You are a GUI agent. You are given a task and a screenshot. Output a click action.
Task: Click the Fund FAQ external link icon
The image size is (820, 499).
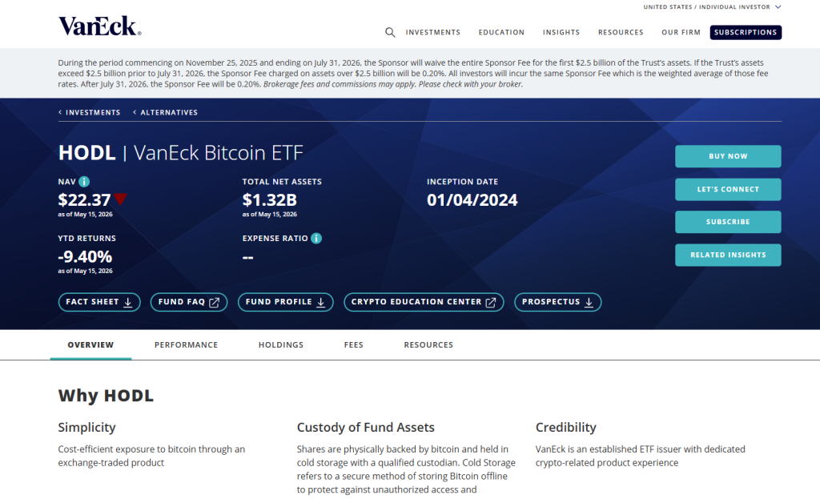215,302
